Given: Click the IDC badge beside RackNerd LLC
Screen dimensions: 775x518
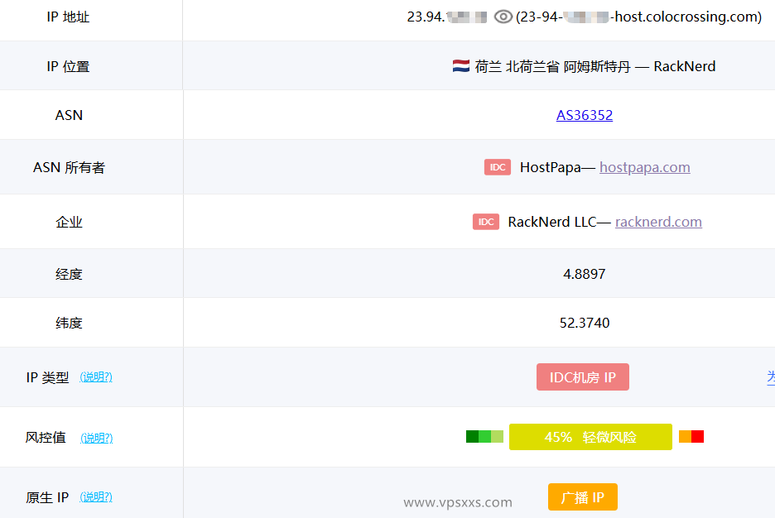Looking at the screenshot, I should (x=486, y=221).
